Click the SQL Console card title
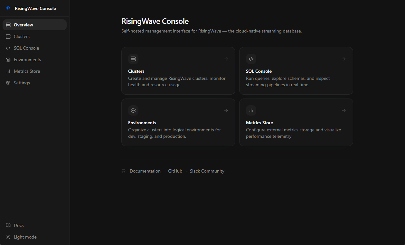Screen dimensions: 405x245 coord(259,71)
